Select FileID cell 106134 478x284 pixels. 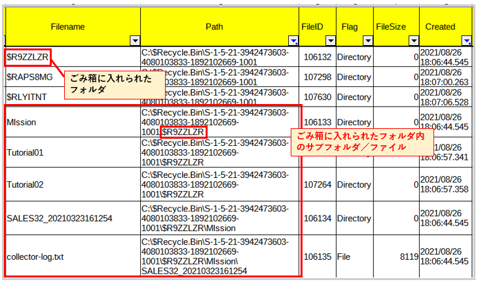pos(318,218)
